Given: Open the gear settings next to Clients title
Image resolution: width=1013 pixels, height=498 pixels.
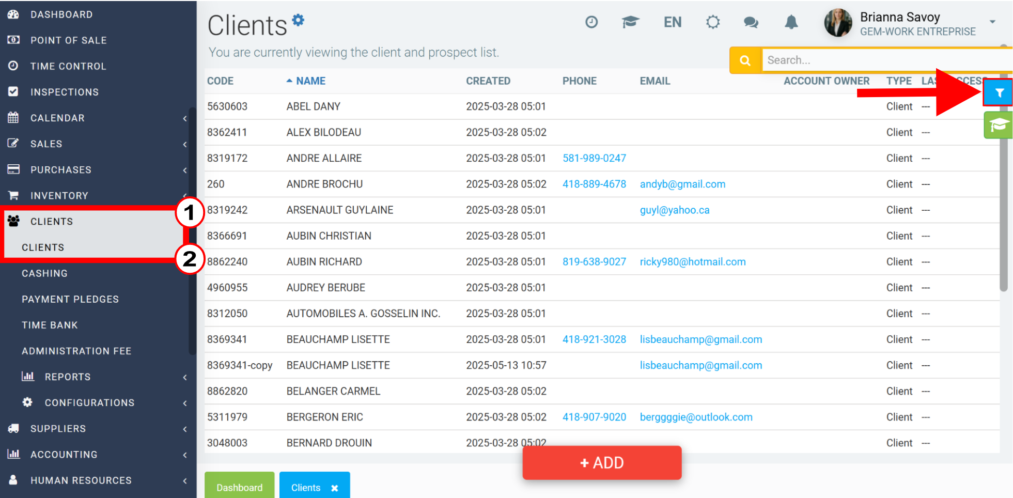Looking at the screenshot, I should coord(298,20).
